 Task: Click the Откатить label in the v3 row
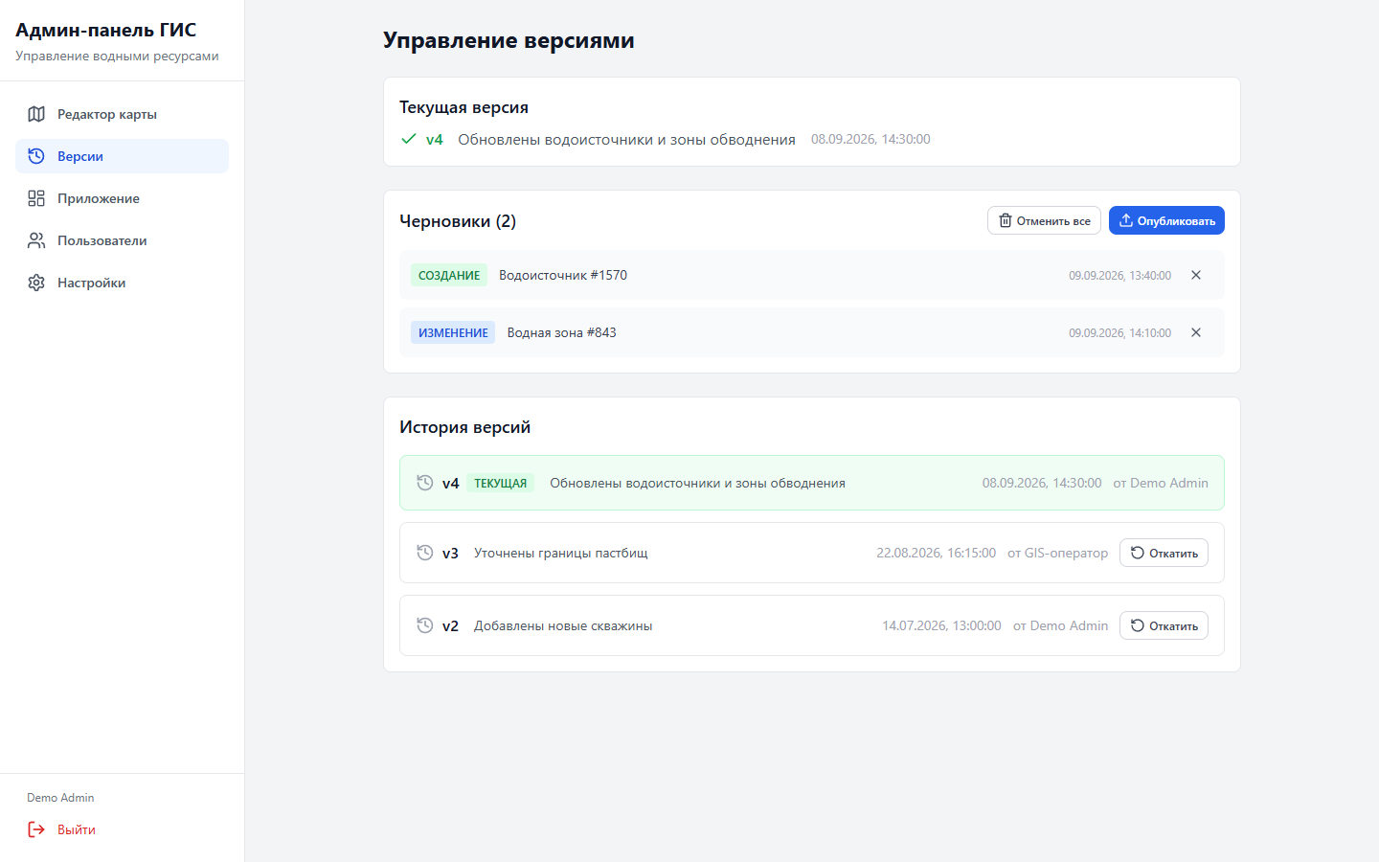point(1173,554)
